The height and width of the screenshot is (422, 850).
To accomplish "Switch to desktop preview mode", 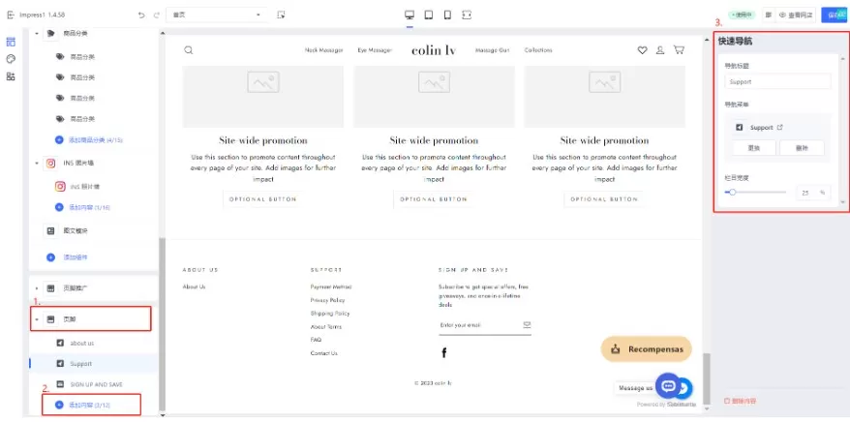I will click(x=409, y=15).
